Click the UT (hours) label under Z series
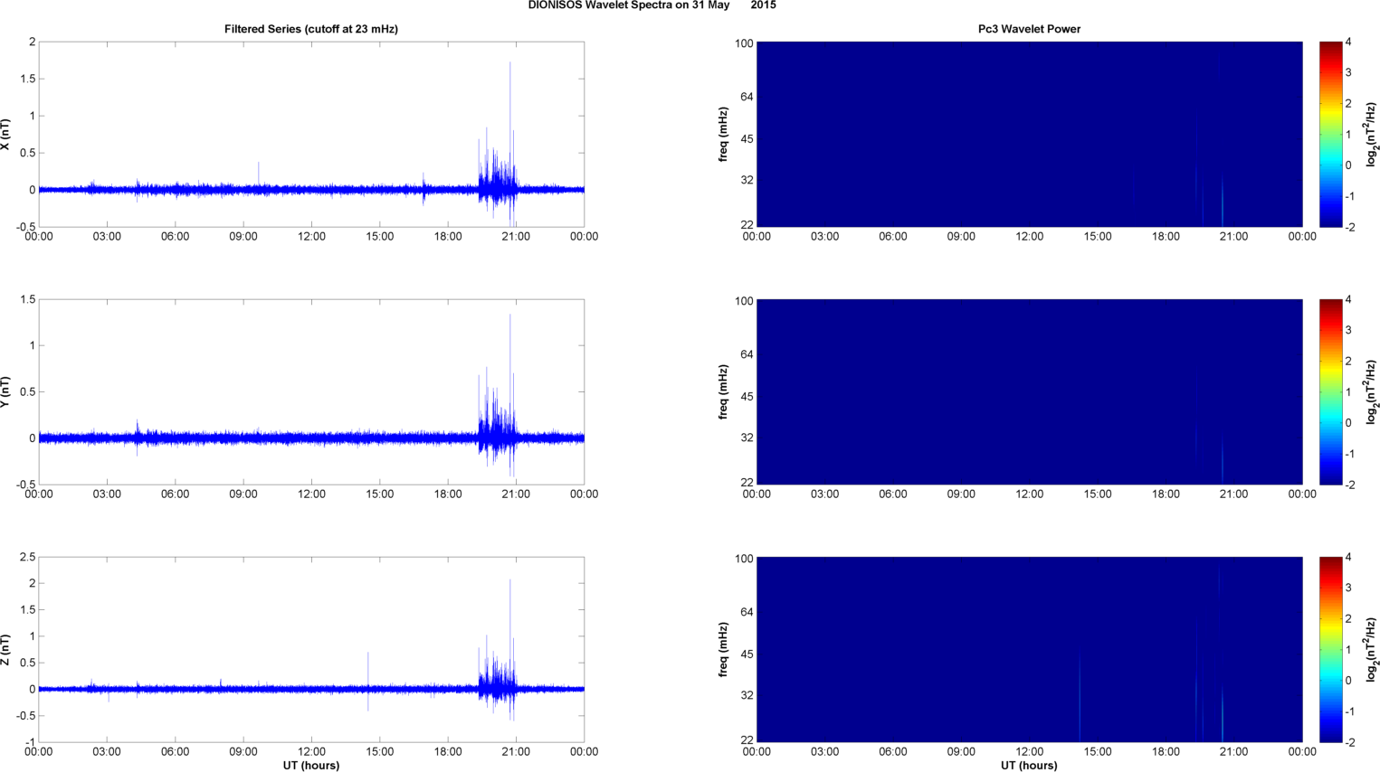 click(311, 765)
